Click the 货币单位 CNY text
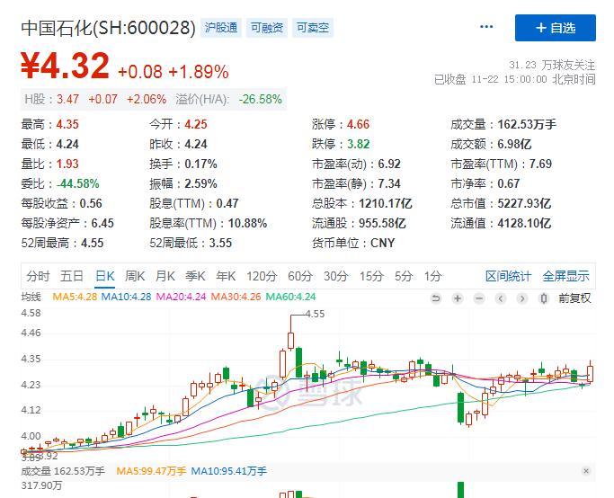This screenshot has width=614, height=498. (383, 243)
